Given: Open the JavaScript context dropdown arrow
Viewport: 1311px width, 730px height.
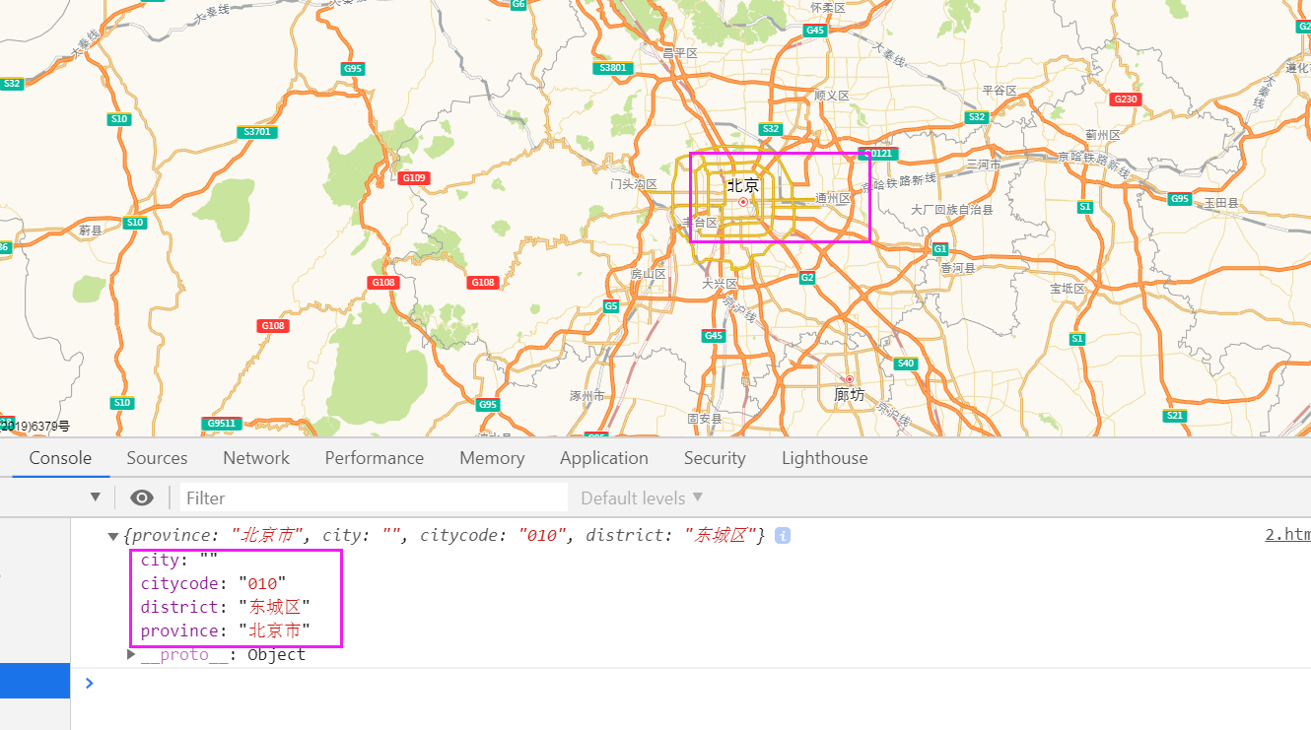Looking at the screenshot, I should click(96, 498).
